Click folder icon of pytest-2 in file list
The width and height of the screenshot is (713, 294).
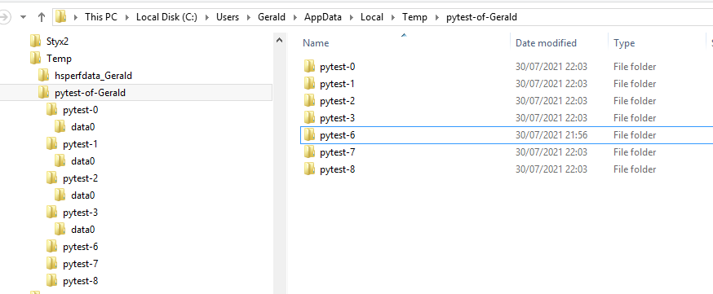pyautogui.click(x=309, y=101)
